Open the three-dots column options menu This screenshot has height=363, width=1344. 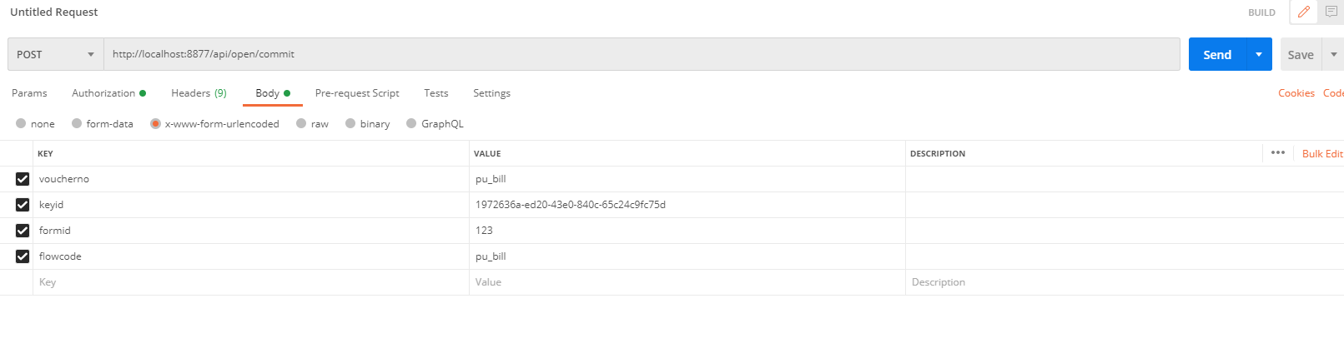click(x=1278, y=152)
